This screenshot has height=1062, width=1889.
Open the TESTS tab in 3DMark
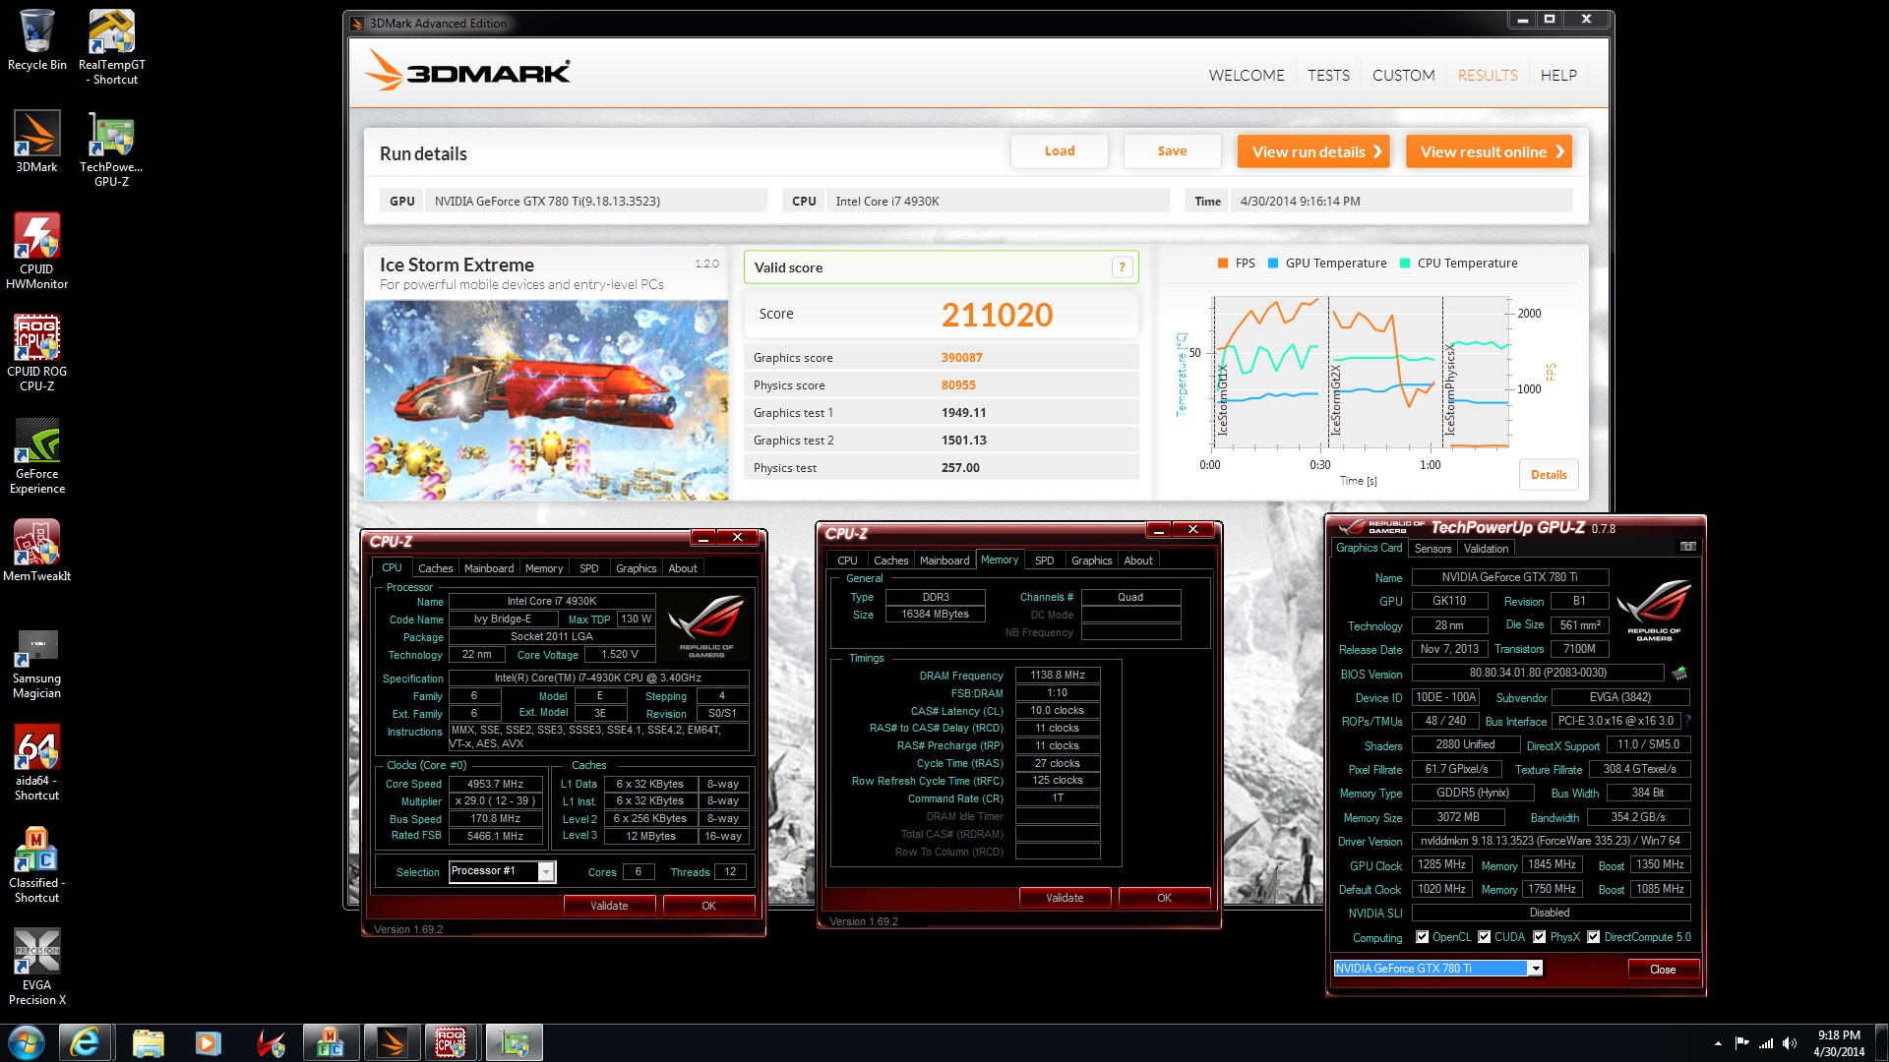point(1328,75)
